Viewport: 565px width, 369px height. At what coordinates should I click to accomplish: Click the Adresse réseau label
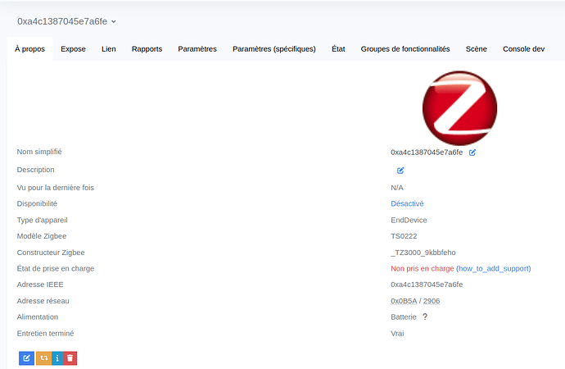pyautogui.click(x=43, y=301)
